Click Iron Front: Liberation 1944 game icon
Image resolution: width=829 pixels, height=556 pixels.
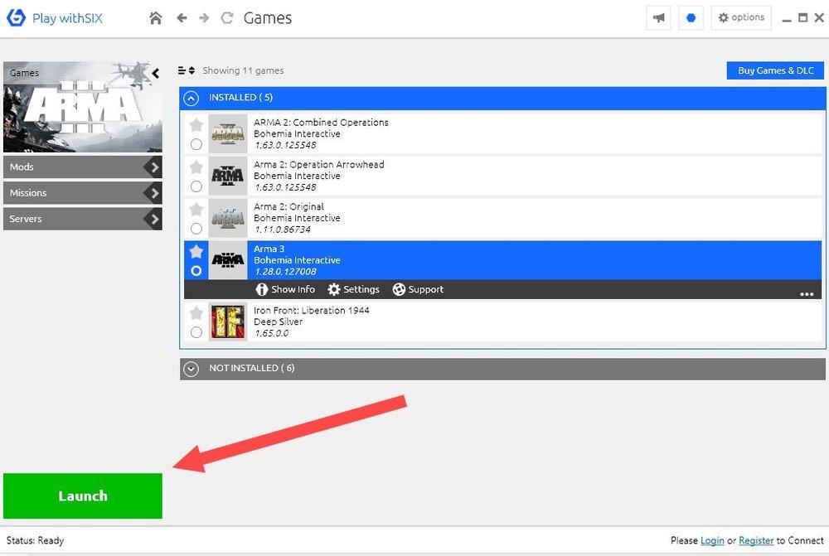click(228, 322)
